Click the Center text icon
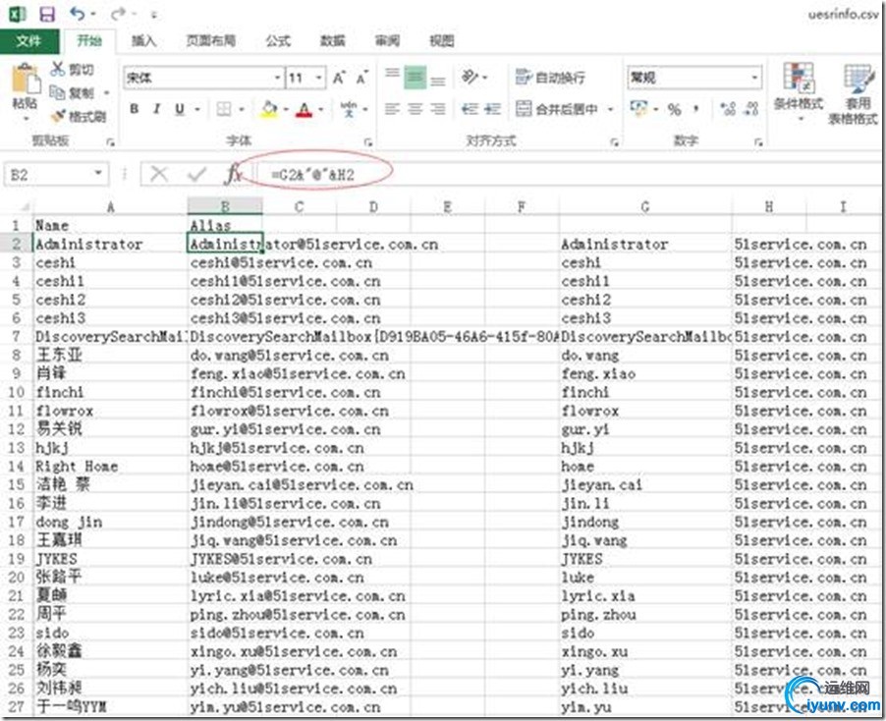This screenshot has height=721, width=886. (415, 108)
